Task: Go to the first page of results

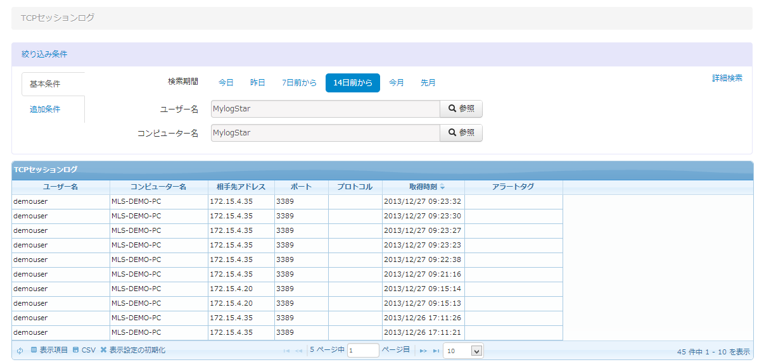Action: [287, 351]
